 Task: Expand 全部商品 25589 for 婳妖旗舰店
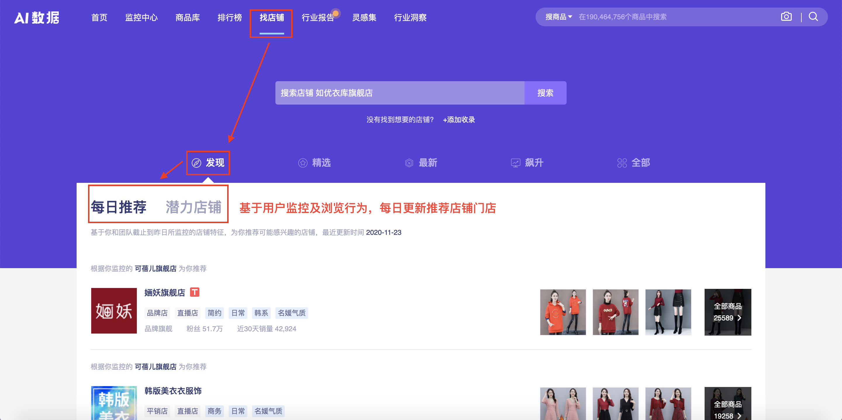[x=728, y=312]
